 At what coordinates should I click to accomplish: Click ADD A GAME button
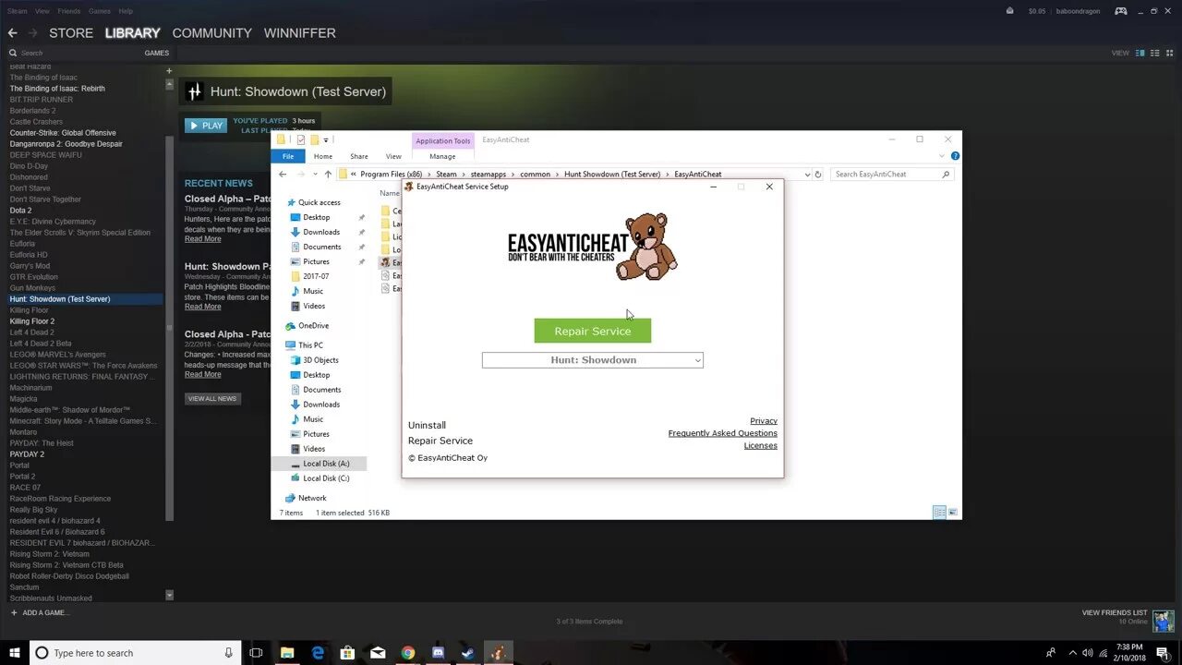(x=40, y=612)
